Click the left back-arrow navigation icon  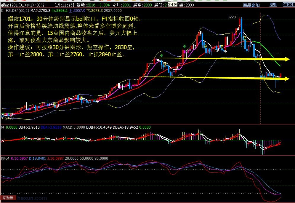point(285,4)
